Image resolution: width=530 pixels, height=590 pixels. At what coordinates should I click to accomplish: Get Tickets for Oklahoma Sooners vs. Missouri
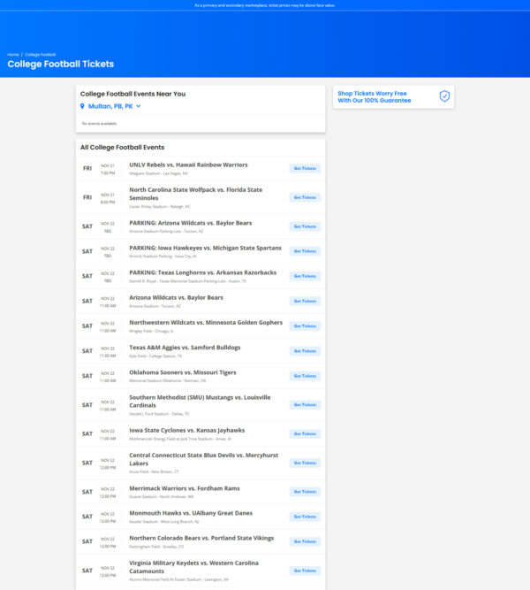pos(305,376)
